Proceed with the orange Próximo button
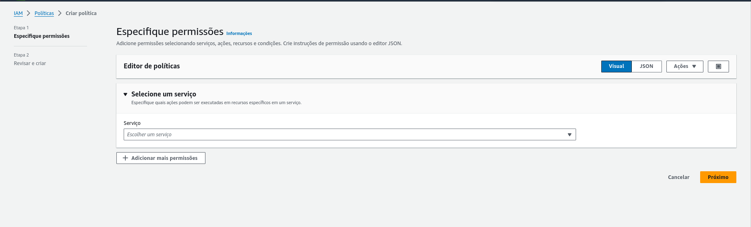The width and height of the screenshot is (751, 227). [718, 177]
